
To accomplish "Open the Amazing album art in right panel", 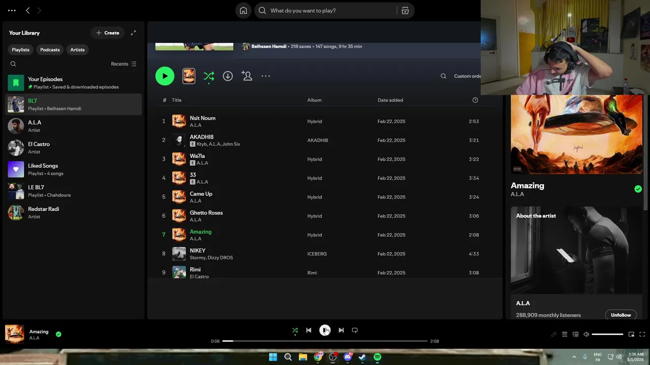I will click(x=576, y=135).
